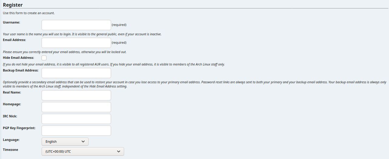Select the Backup Email Address input box
Viewport: 389px width, 159px height.
pyautogui.click(x=76, y=73)
